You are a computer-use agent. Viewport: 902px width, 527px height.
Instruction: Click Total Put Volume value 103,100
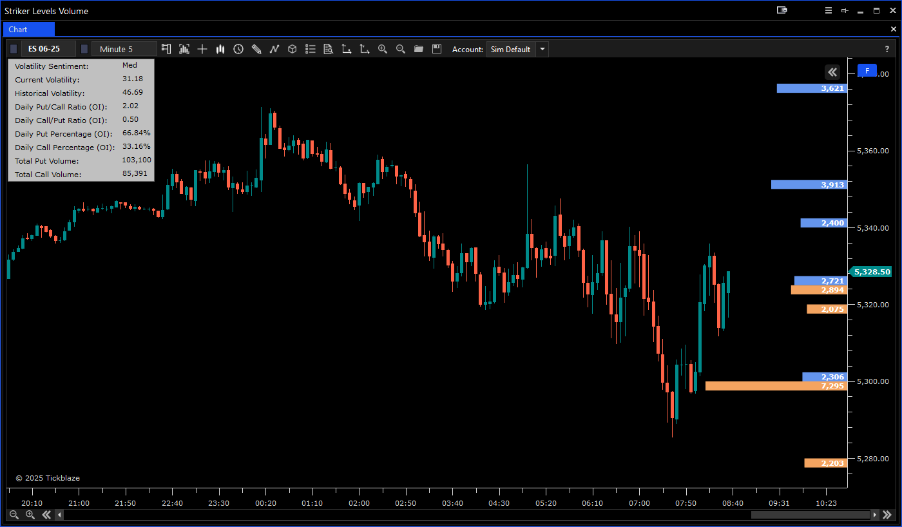(137, 160)
